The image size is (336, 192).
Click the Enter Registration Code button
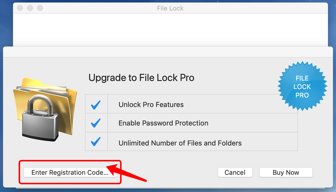coord(70,172)
